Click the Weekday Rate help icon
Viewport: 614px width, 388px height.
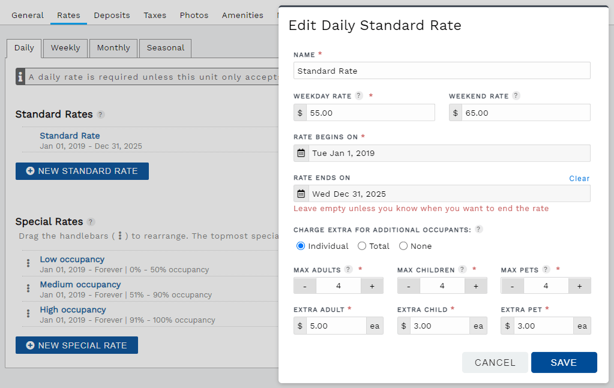[x=360, y=95]
